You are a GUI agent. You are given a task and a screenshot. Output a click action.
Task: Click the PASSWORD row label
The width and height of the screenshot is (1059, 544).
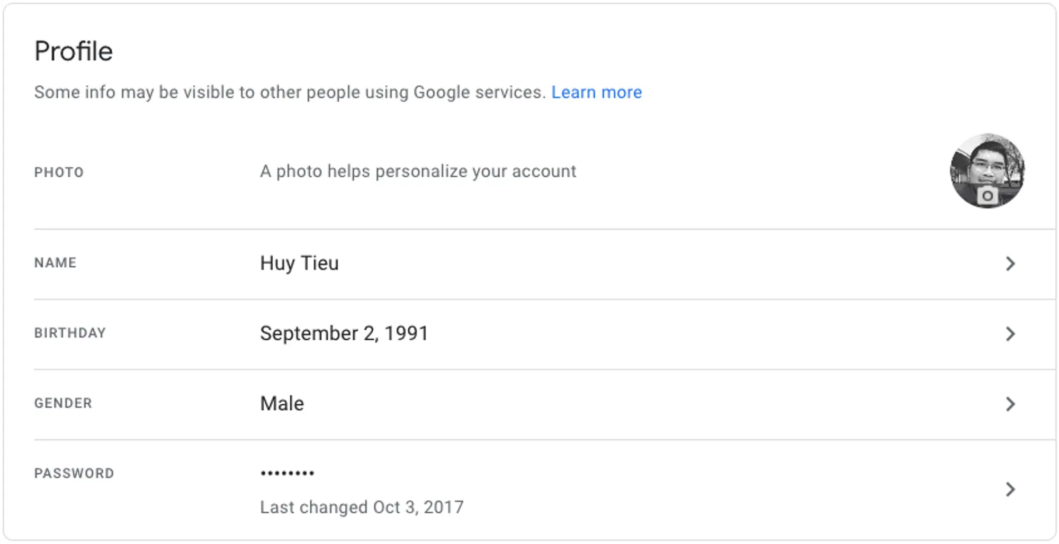(74, 473)
